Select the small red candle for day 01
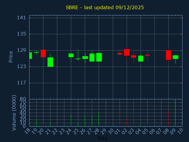This screenshot has height=142, width=189. click(120, 54)
